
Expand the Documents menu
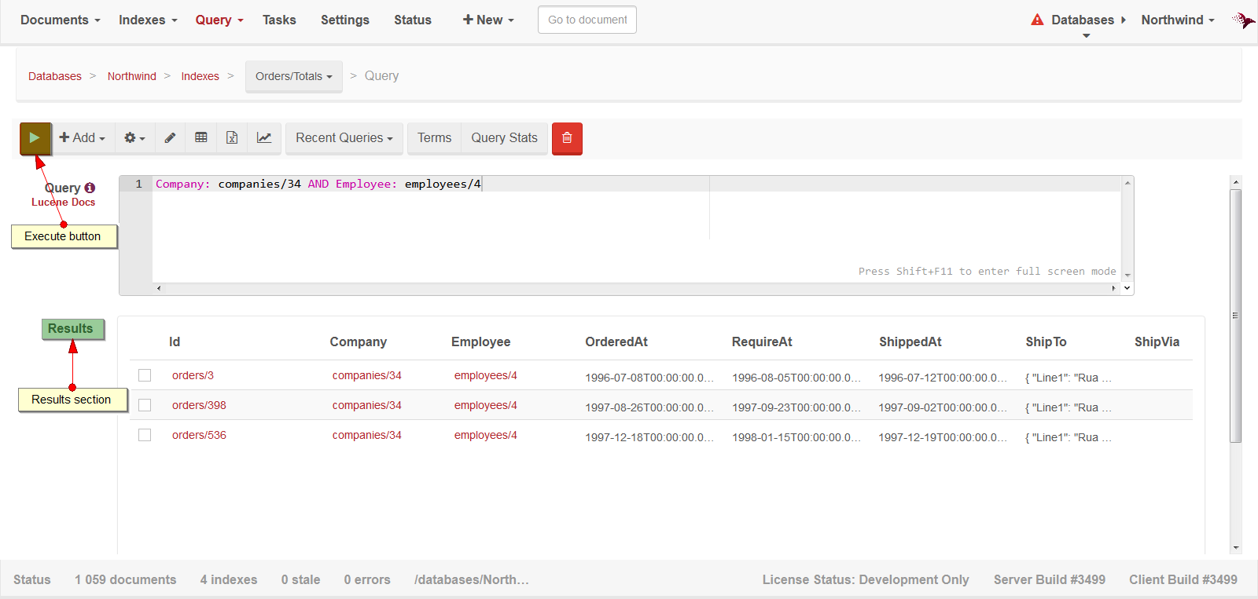pyautogui.click(x=61, y=20)
